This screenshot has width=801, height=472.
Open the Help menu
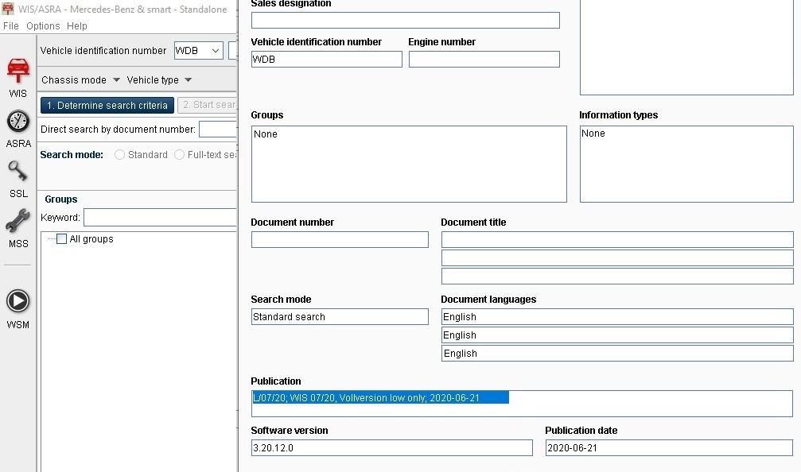click(76, 26)
